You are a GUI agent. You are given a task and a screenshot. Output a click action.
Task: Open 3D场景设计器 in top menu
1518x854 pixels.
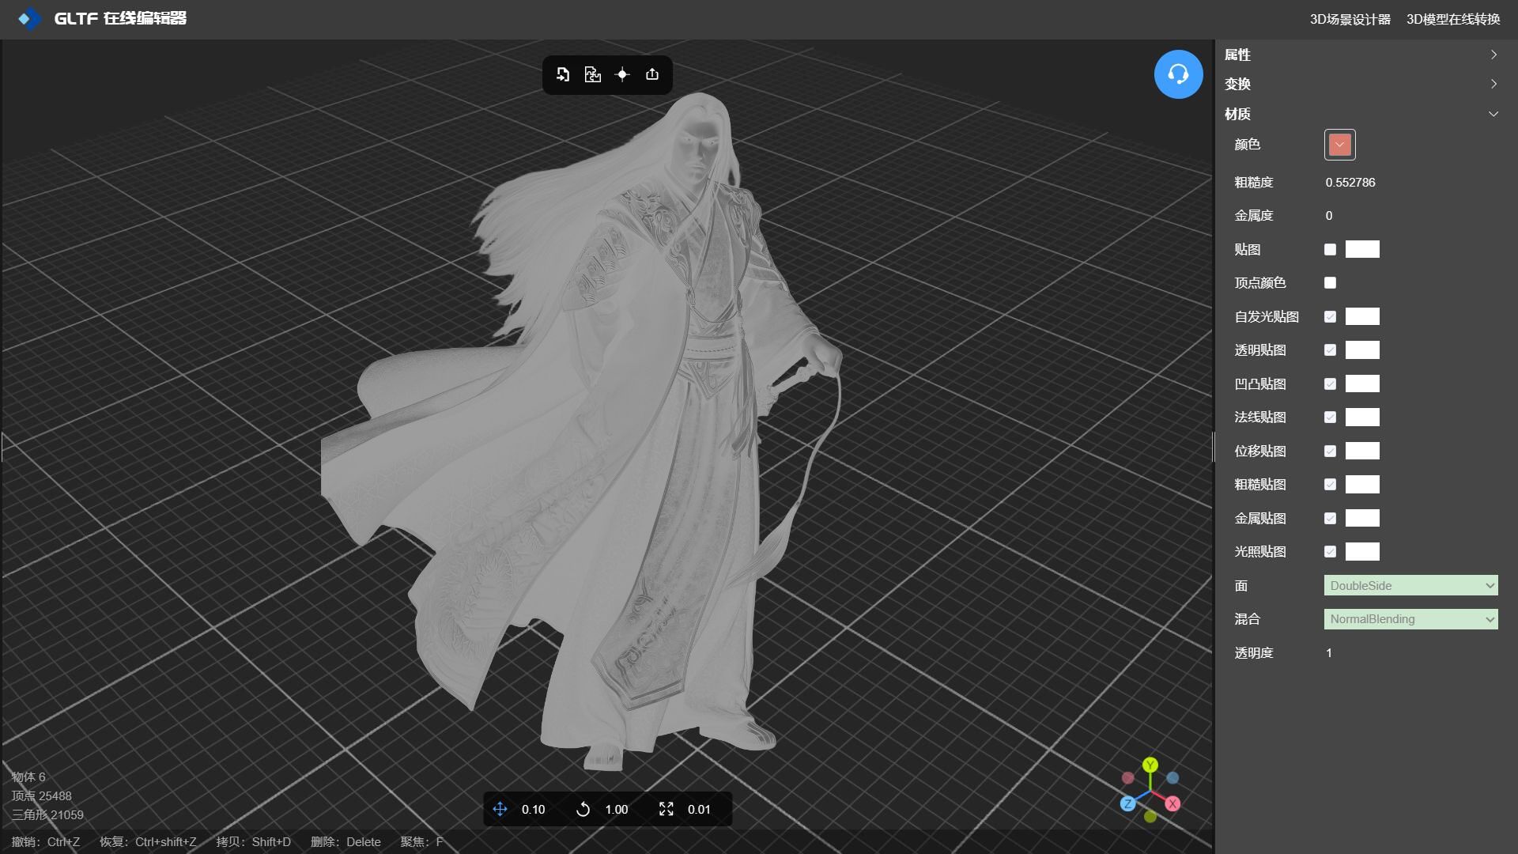click(1350, 19)
